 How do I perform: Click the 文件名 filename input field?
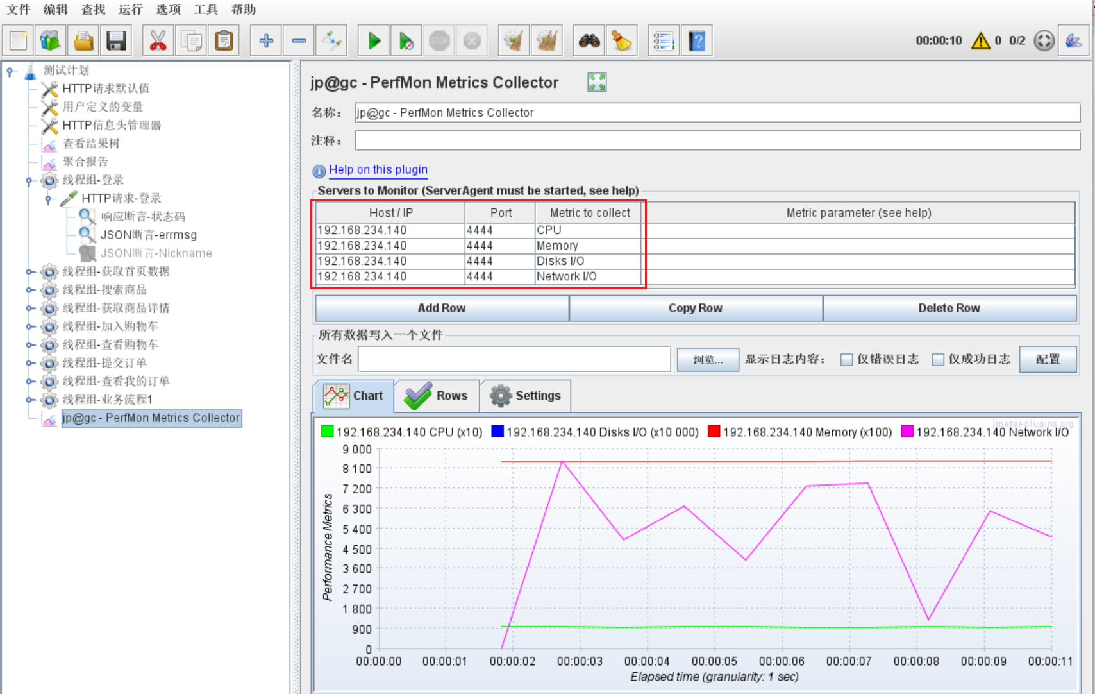pos(514,359)
